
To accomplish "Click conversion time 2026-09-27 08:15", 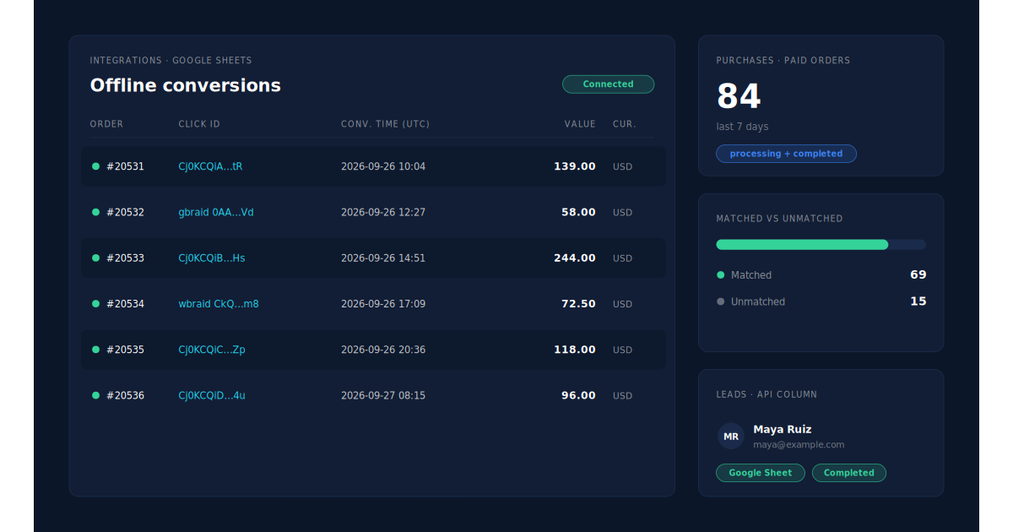I will tap(383, 395).
